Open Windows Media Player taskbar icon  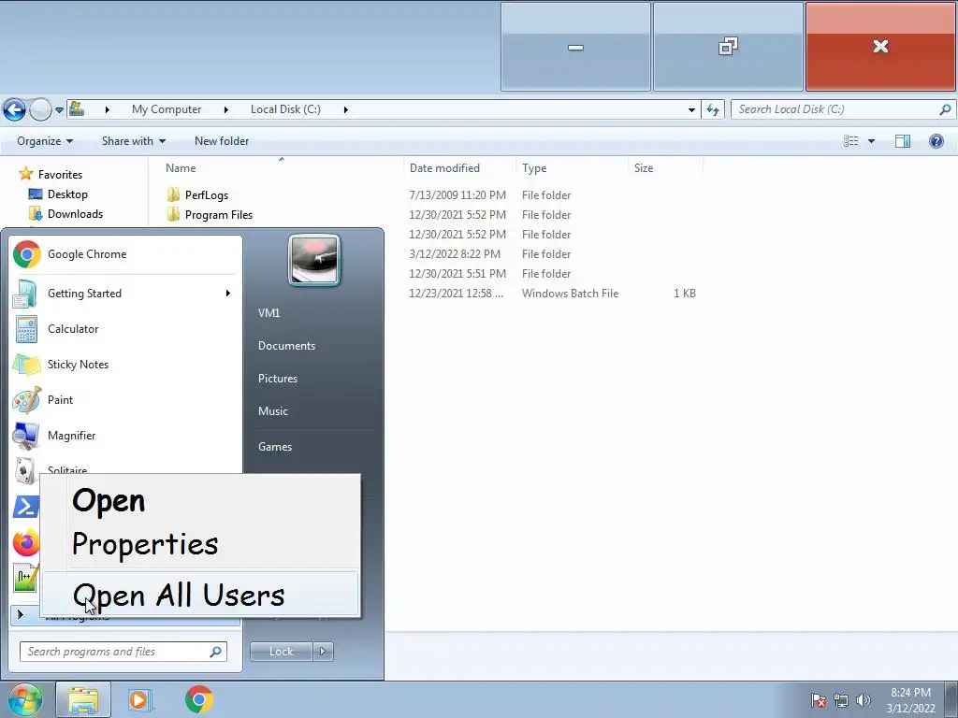click(140, 699)
